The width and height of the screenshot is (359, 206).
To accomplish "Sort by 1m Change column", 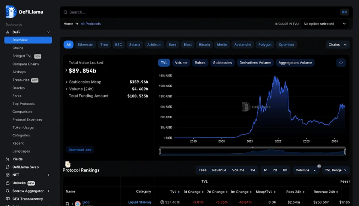I will [x=251, y=192].
